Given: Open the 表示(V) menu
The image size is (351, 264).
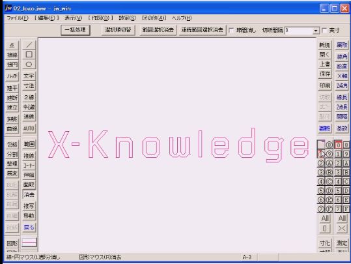Looking at the screenshot, I should (x=73, y=18).
